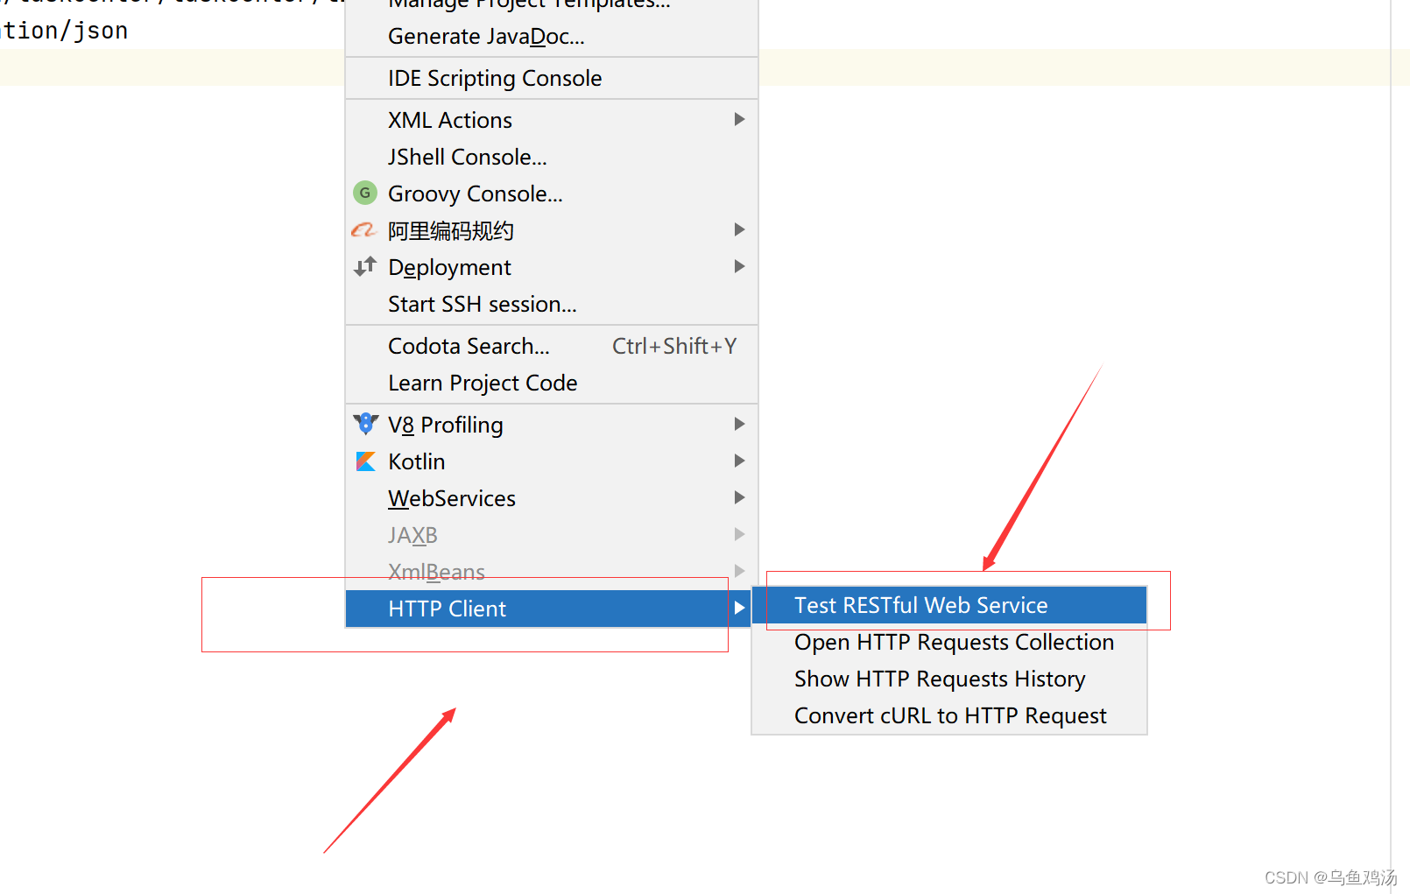The width and height of the screenshot is (1410, 894).
Task: Click the Kotlin logo icon
Action: point(365,461)
